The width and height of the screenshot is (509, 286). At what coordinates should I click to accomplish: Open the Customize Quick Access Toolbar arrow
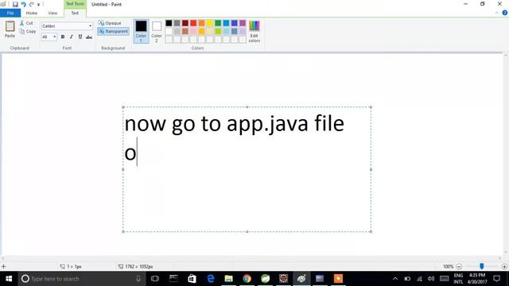pyautogui.click(x=38, y=5)
